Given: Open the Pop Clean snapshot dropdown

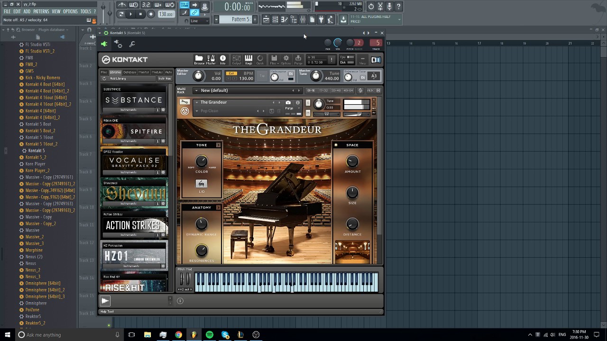Looking at the screenshot, I should (197, 111).
